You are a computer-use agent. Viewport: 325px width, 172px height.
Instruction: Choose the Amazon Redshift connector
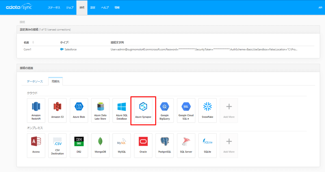coord(36,110)
